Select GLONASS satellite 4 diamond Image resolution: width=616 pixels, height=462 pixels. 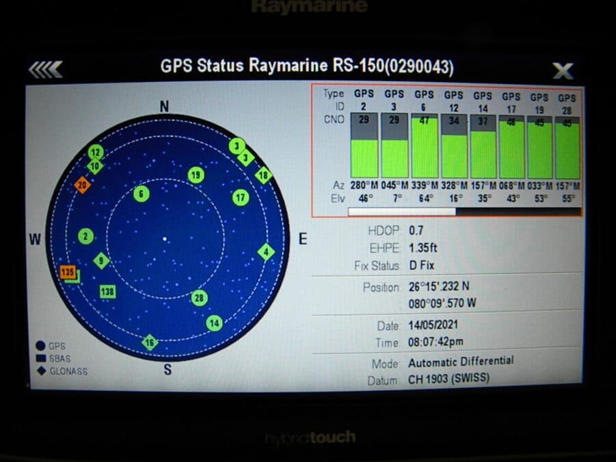click(x=266, y=252)
